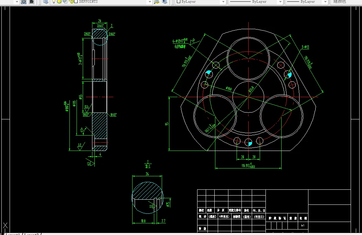
Task: Click the 随颜色 plot style field
Action: [x=346, y=2]
